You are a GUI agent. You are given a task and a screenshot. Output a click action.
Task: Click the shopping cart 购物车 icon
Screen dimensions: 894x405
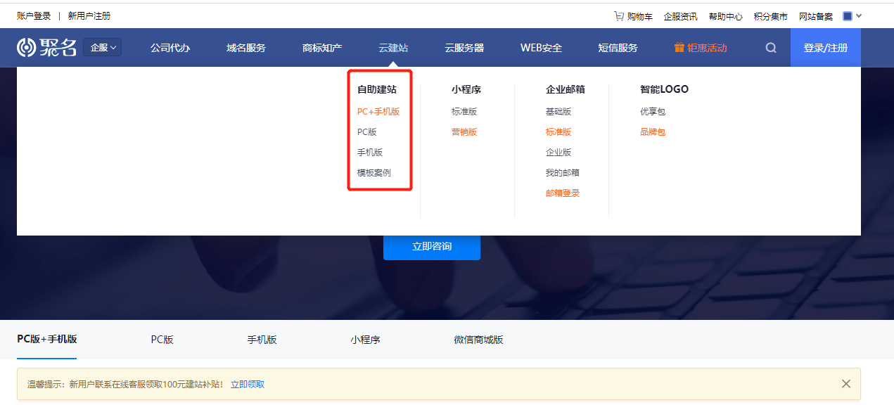coord(619,16)
